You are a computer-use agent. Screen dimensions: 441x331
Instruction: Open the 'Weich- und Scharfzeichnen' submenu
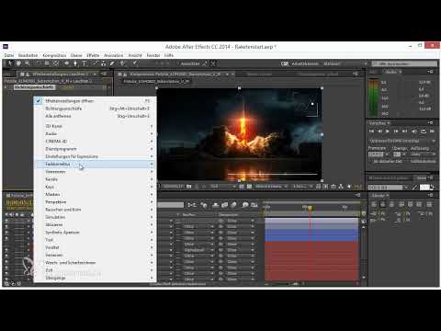95,263
